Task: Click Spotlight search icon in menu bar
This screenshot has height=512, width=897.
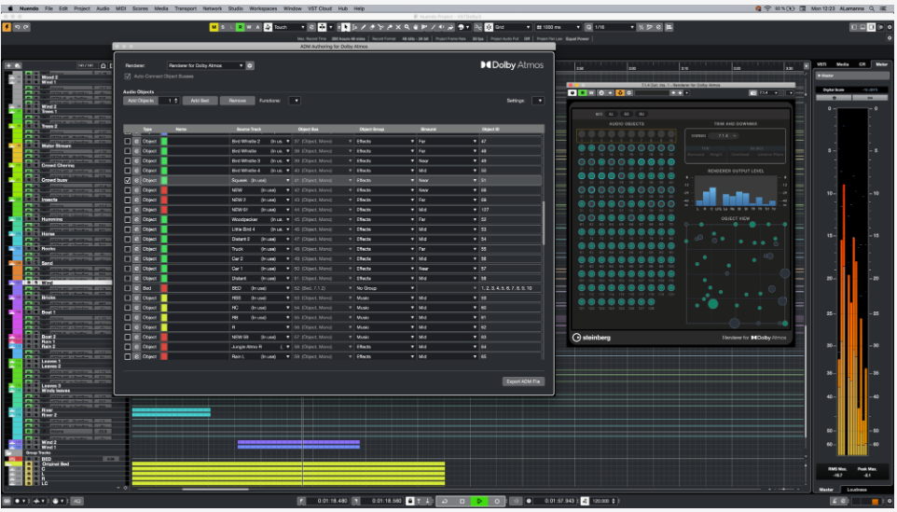Action: pos(872,8)
